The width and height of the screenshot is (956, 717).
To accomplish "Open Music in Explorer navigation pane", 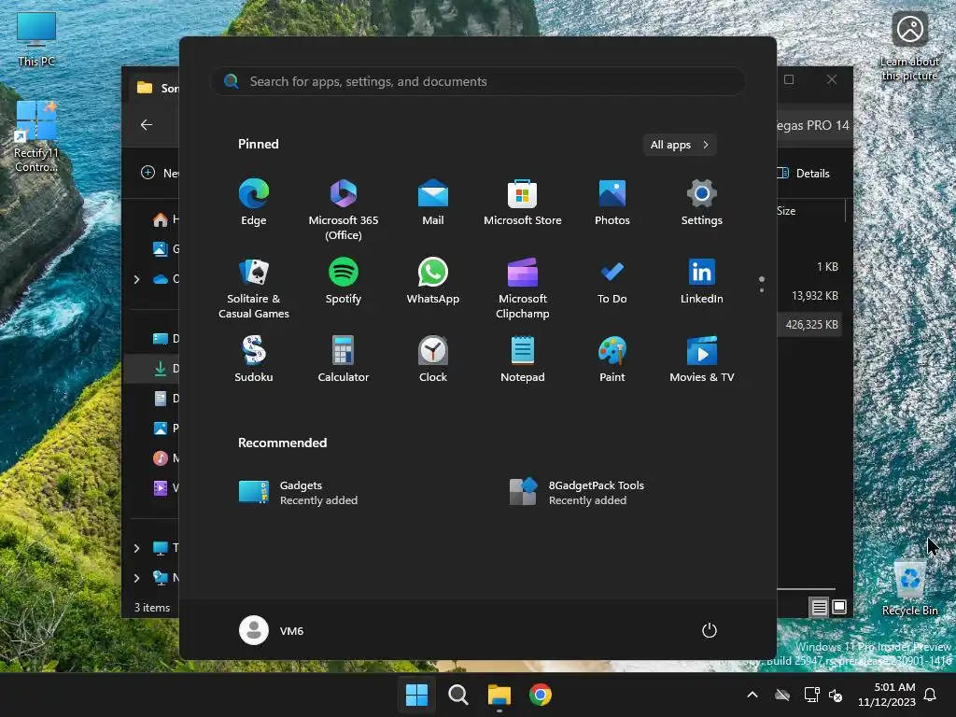I will pos(164,457).
